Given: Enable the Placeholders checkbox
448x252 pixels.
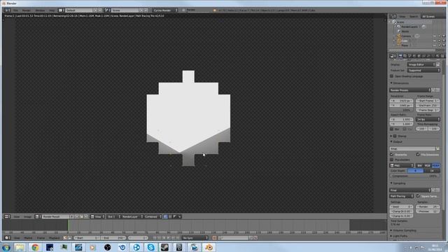Looking at the screenshot, I should (392, 160).
